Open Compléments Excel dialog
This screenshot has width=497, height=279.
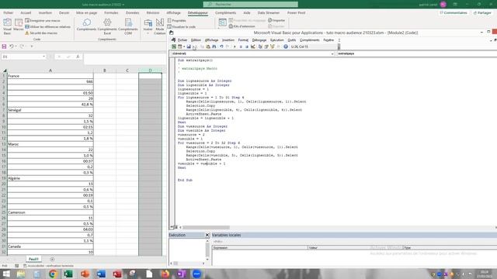coord(107,26)
